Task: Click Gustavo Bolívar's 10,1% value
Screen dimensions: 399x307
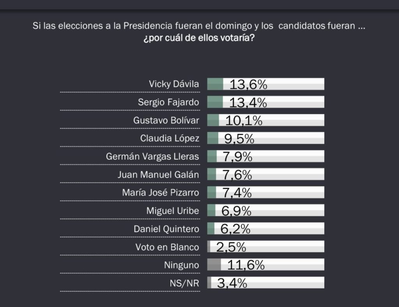Action: 244,120
